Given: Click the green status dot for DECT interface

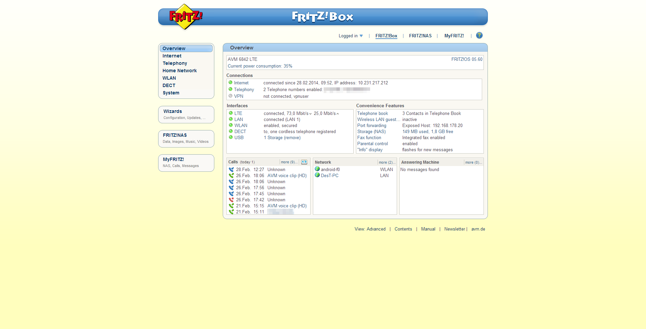Looking at the screenshot, I should coord(231,131).
